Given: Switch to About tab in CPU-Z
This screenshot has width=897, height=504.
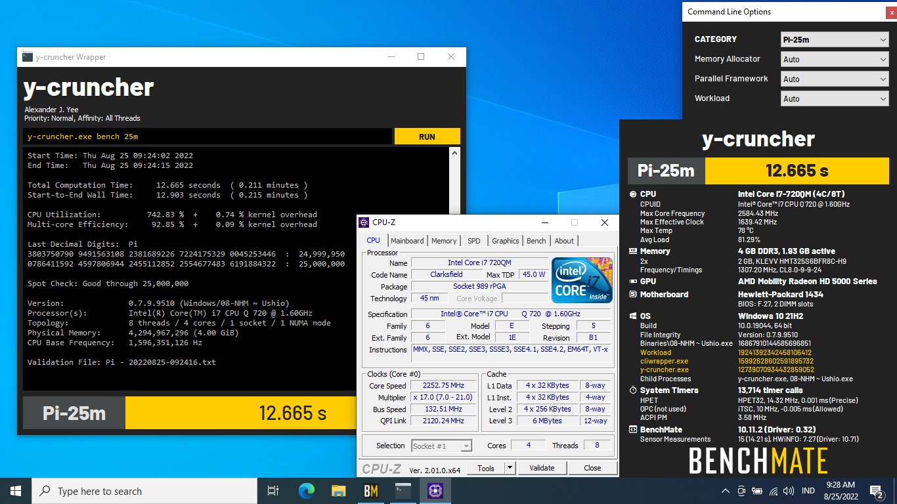Looking at the screenshot, I should [564, 241].
